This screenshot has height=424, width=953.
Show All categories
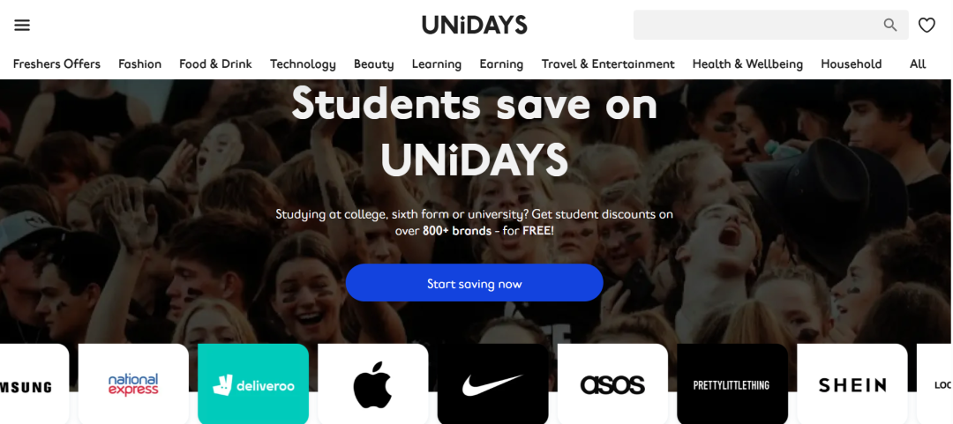[918, 63]
